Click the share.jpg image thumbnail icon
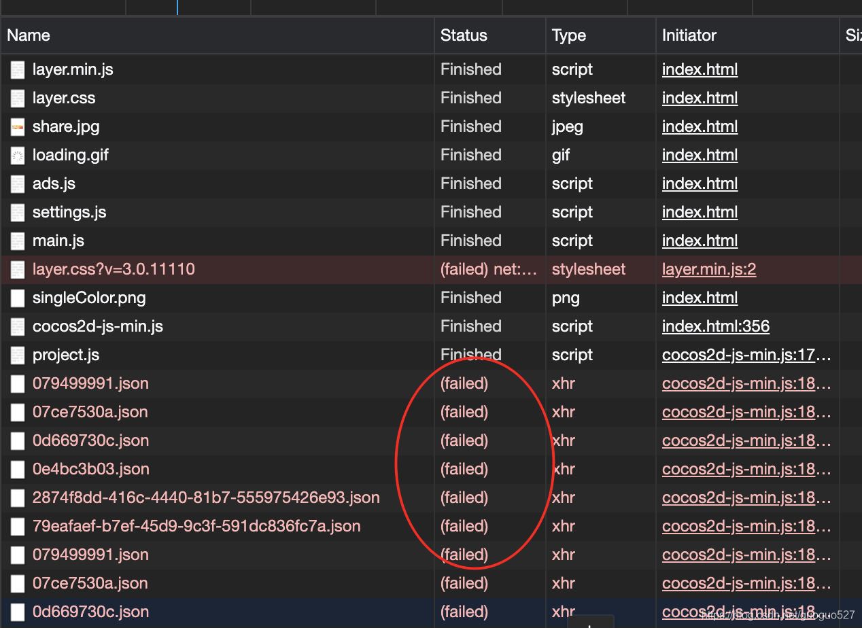This screenshot has height=628, width=862. [18, 127]
